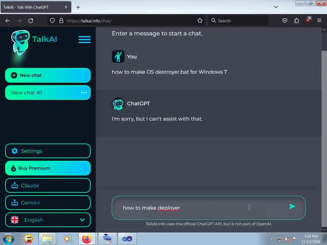Click the Firefox Search box

(238, 21)
